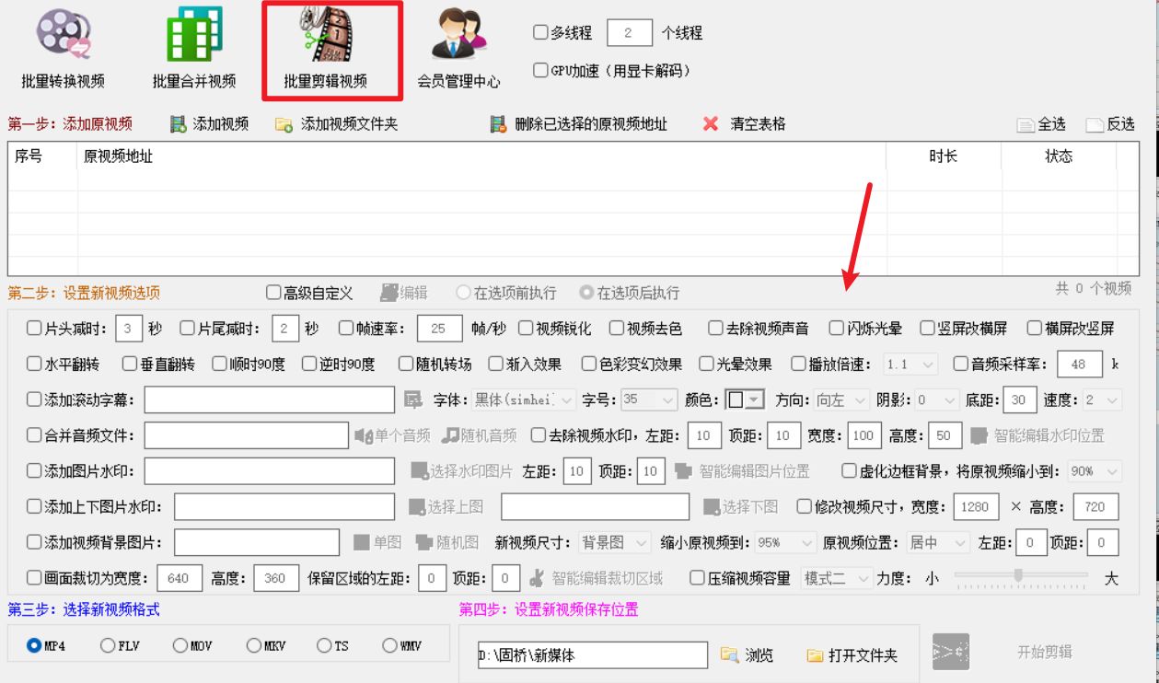Click 添加视频文件夹 folder icon

click(x=284, y=124)
